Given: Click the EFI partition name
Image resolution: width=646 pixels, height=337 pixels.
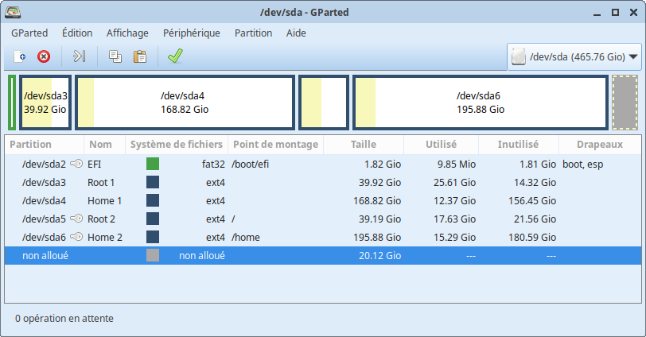Looking at the screenshot, I should point(95,165).
